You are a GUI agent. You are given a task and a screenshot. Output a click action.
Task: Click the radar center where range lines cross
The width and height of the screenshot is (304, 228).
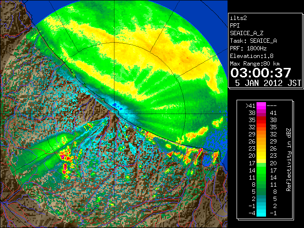point(114,114)
